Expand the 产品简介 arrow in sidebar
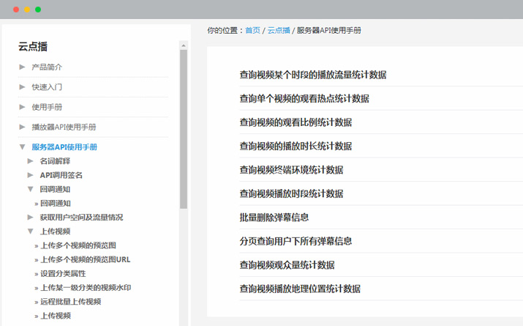This screenshot has width=523, height=326. [23, 67]
